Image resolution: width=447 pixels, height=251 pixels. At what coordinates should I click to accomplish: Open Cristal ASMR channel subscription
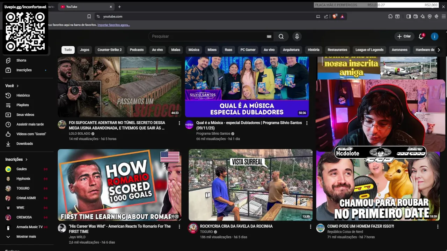click(x=26, y=198)
